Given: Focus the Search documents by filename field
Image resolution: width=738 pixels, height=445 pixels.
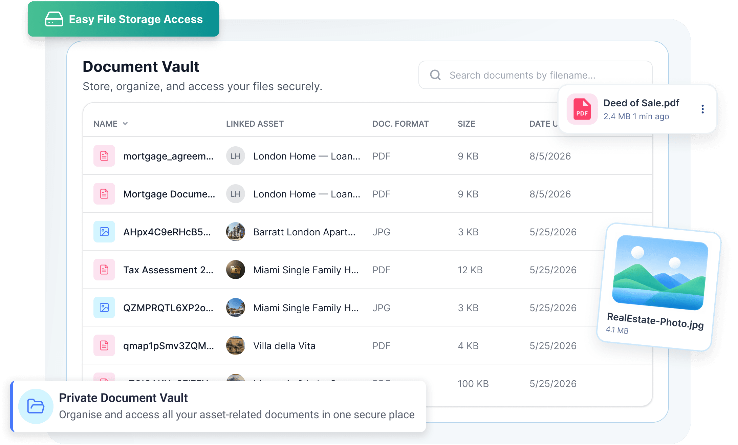Looking at the screenshot, I should pos(536,75).
